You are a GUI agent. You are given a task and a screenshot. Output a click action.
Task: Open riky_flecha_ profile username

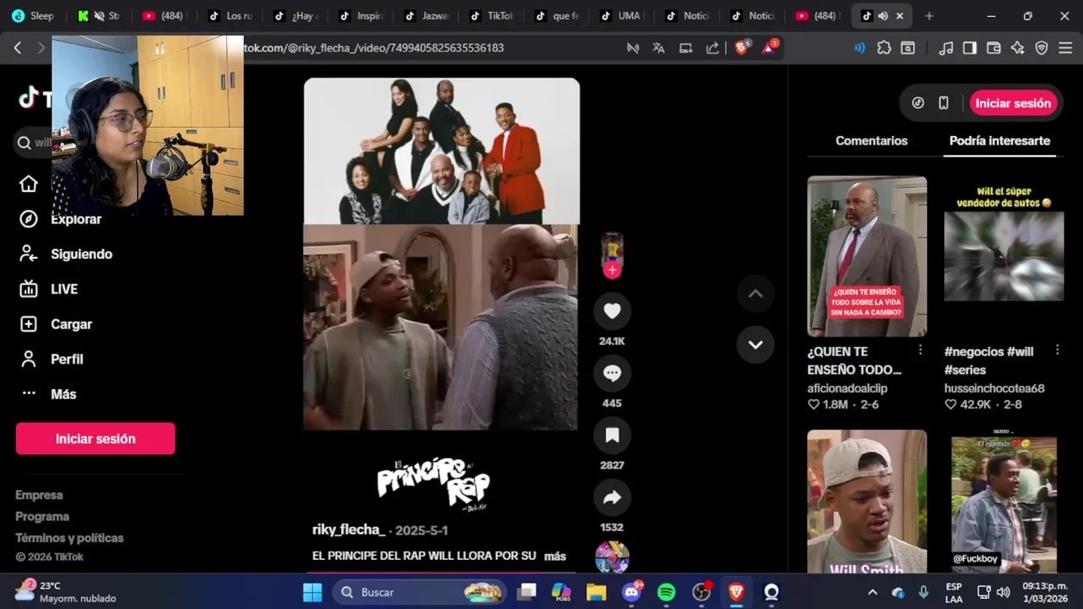coord(349,529)
